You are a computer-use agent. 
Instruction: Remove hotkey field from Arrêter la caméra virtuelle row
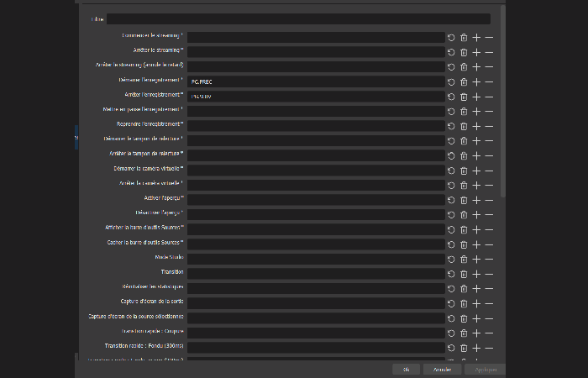pos(489,186)
